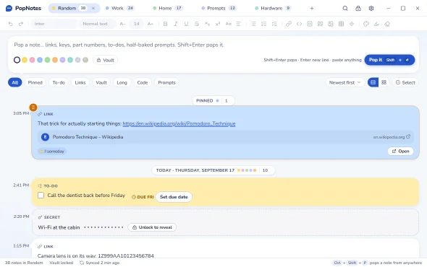Pick the teal note color
The height and width of the screenshot is (267, 427).
coord(70,60)
